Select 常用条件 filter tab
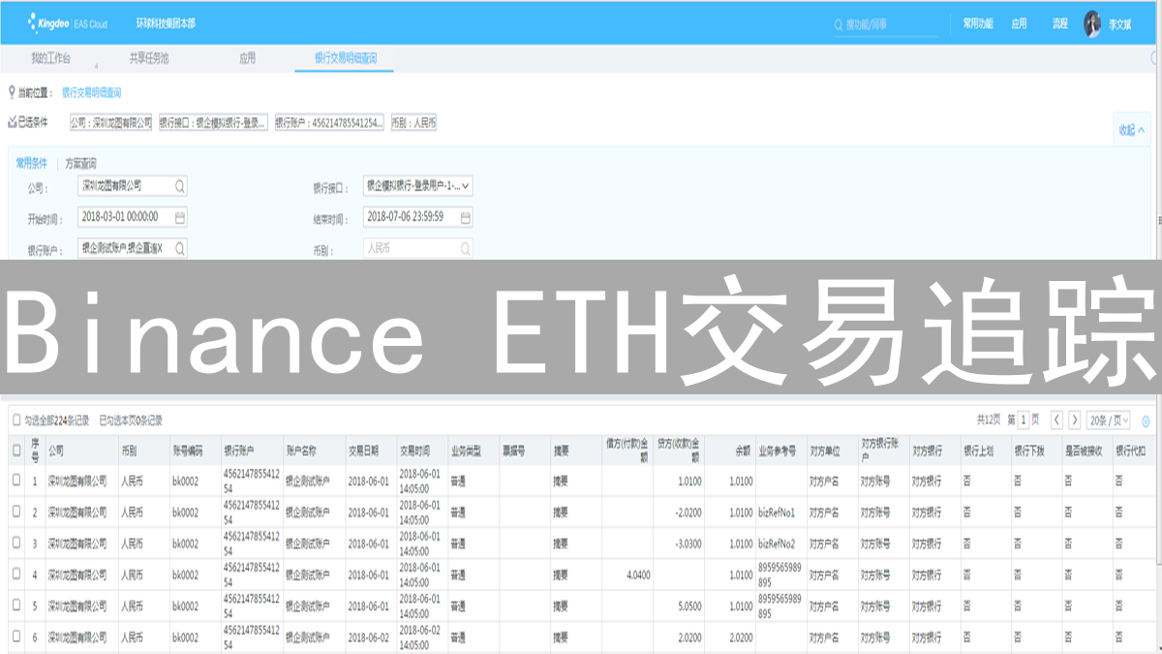Screen dimensions: 1162x654 click(x=31, y=163)
